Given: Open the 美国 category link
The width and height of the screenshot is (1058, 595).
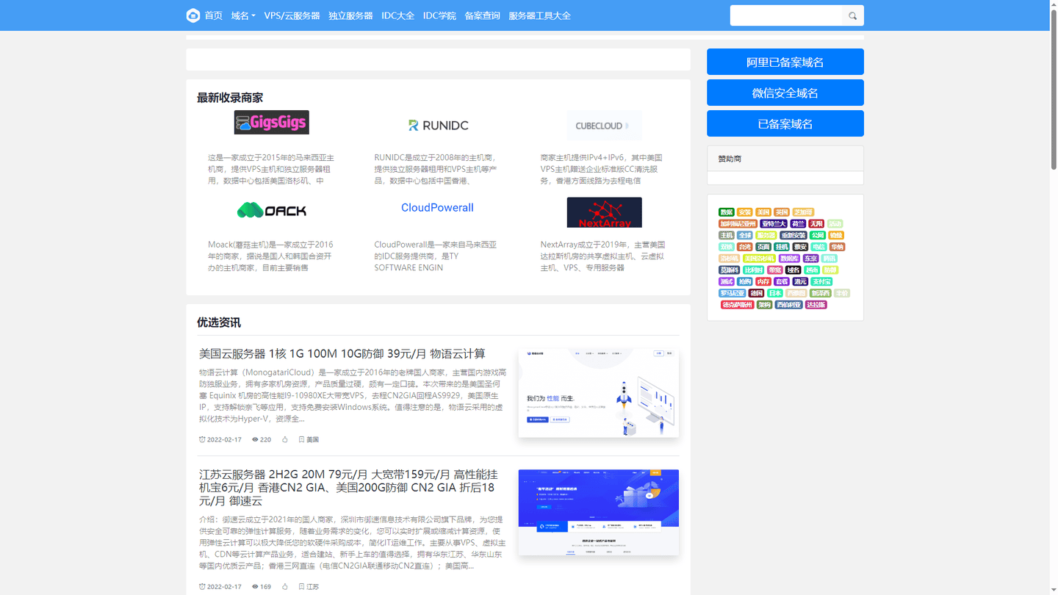Looking at the screenshot, I should point(312,439).
